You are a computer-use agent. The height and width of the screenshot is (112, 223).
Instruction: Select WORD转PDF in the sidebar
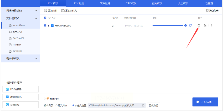(x=21, y=26)
